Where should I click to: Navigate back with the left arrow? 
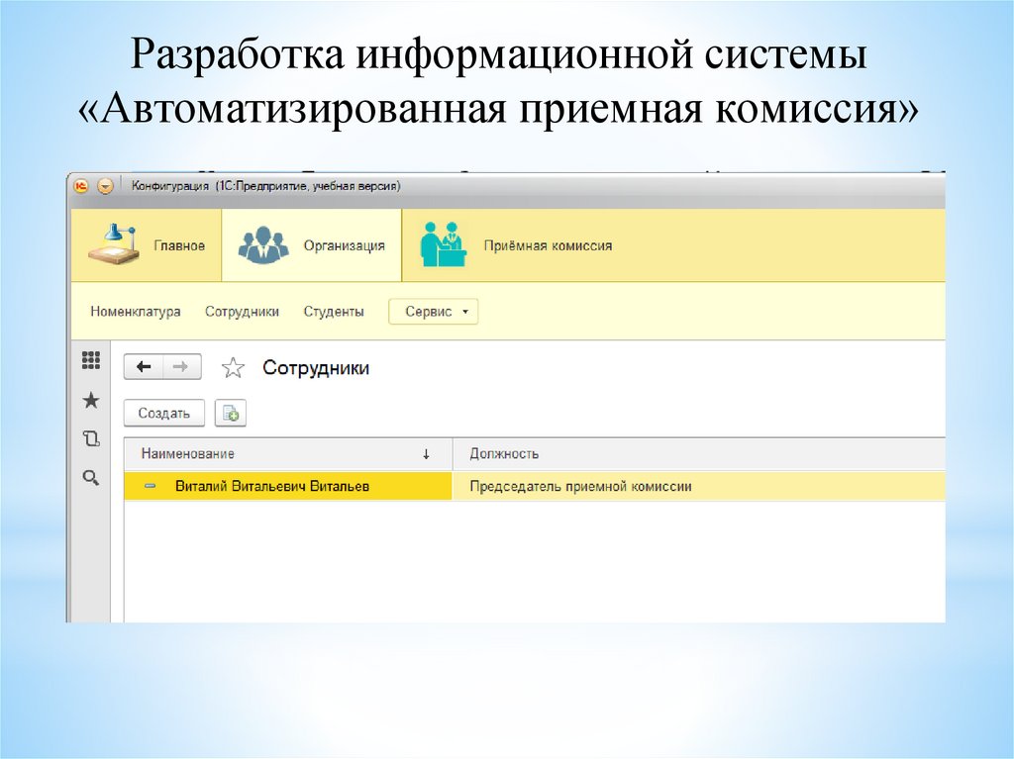tap(144, 367)
